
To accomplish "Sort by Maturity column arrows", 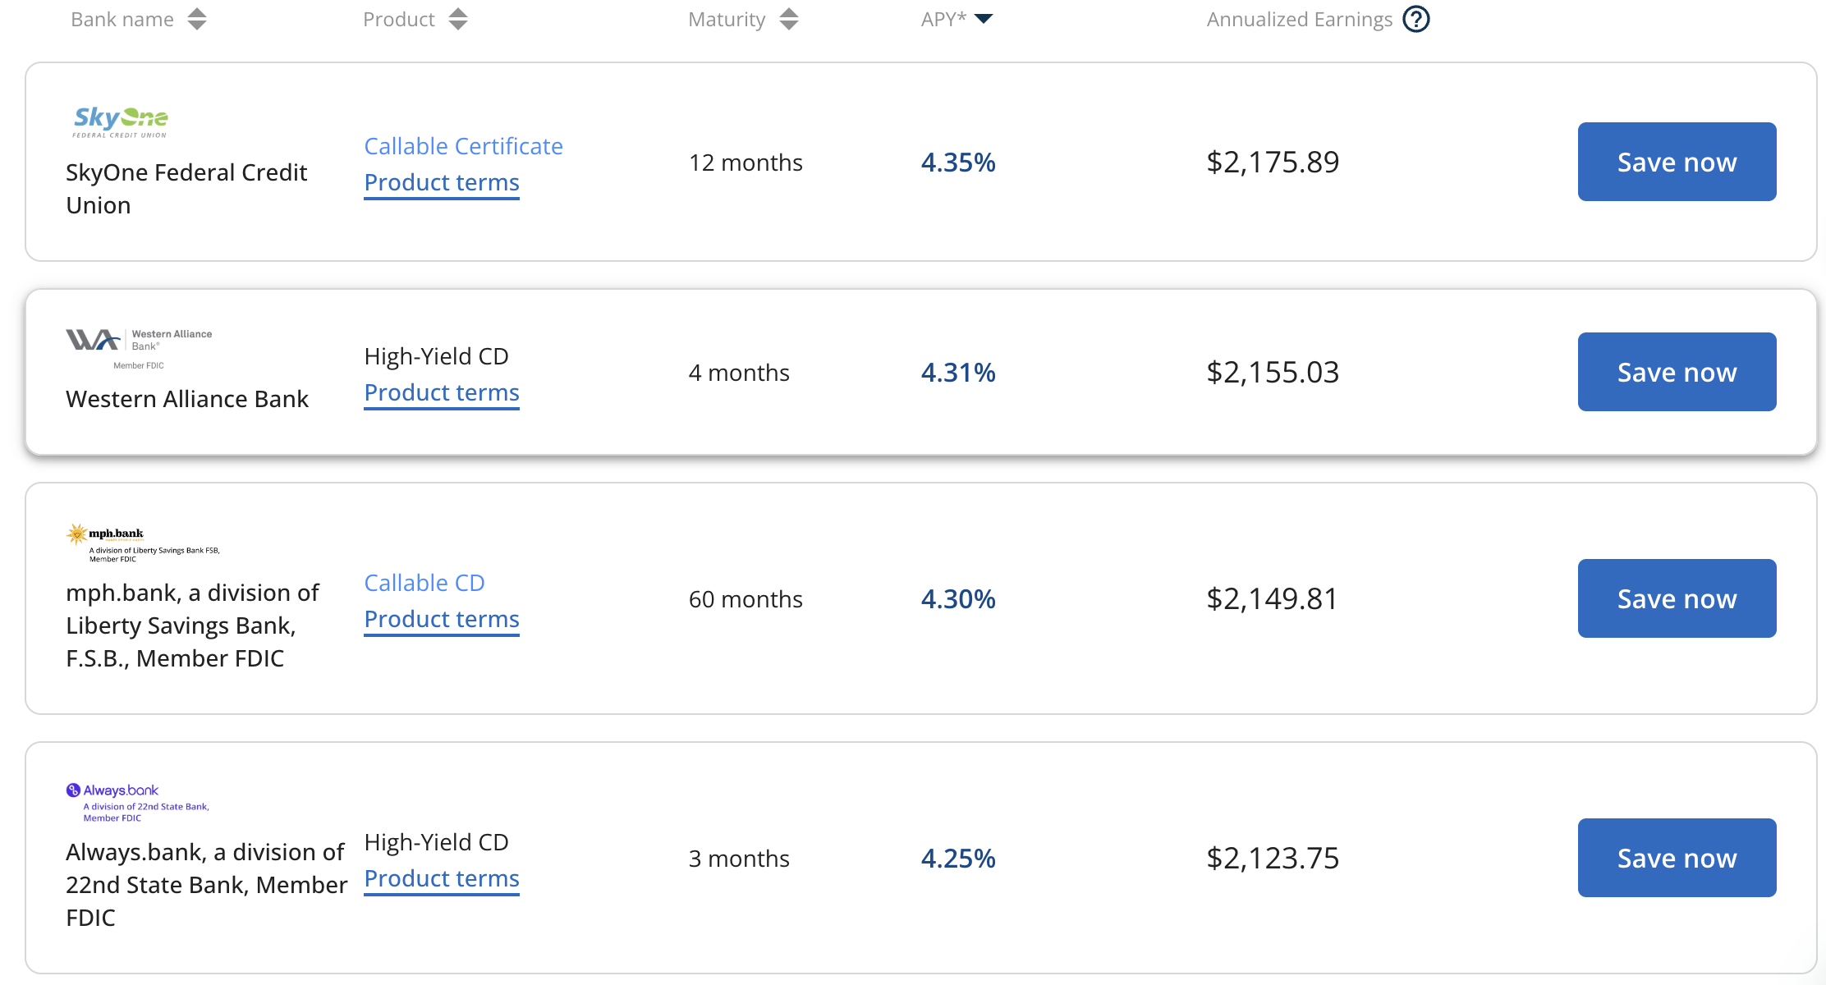I will (789, 19).
